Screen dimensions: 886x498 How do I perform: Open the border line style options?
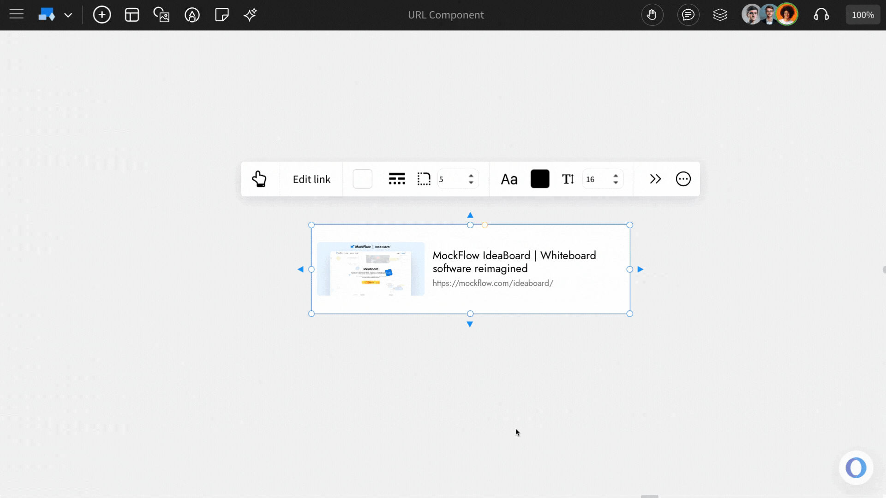pos(397,179)
